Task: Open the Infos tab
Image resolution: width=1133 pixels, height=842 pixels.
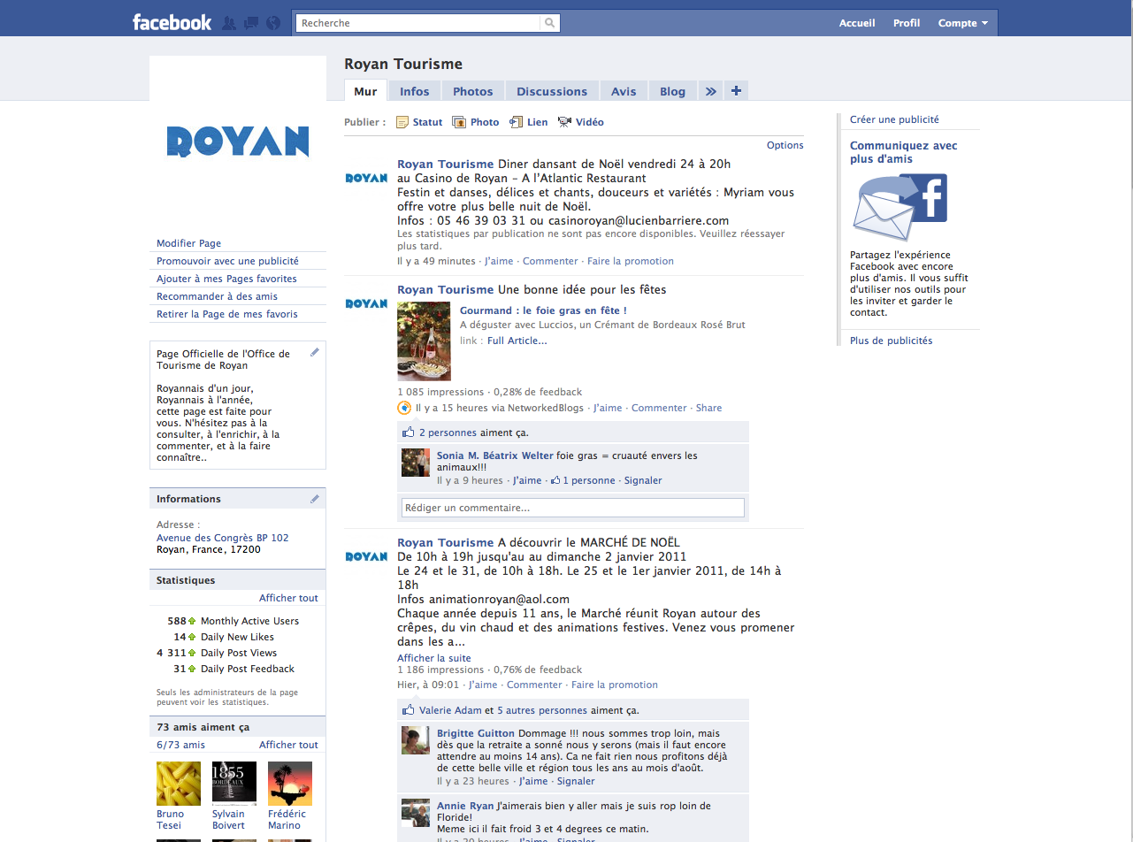Action: 415,91
